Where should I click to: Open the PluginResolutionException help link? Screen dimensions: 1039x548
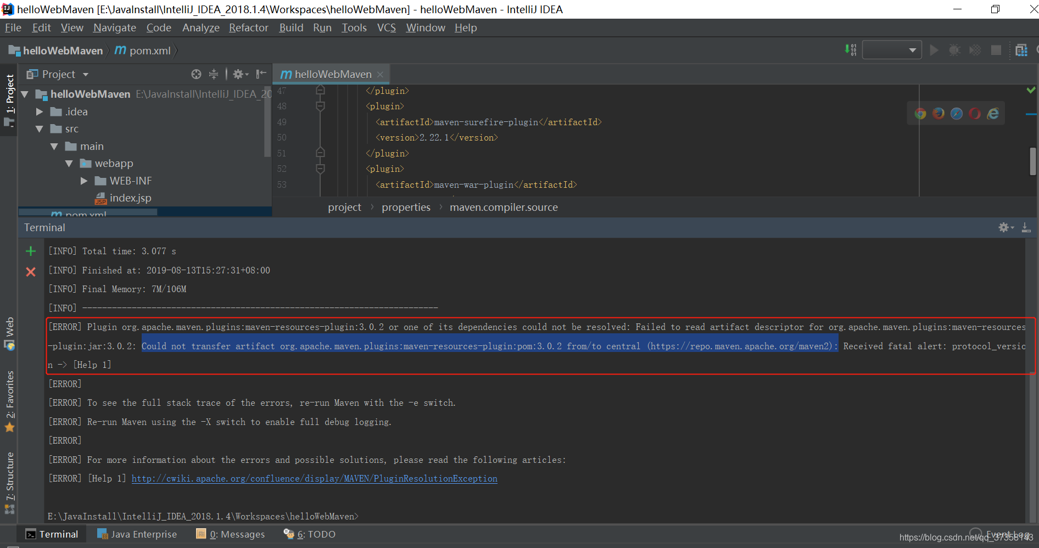(315, 479)
